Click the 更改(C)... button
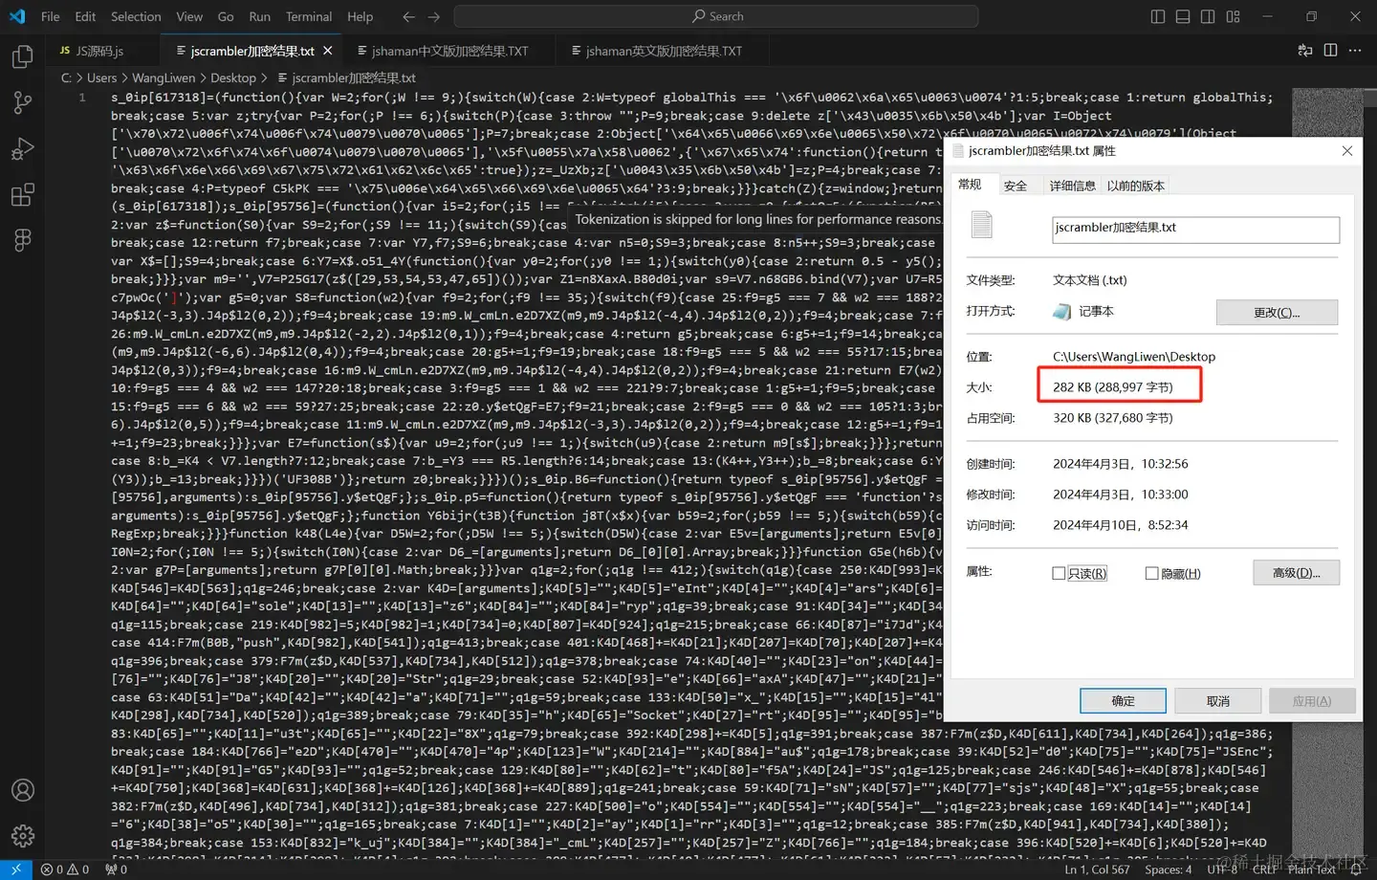1377x880 pixels. (1277, 312)
